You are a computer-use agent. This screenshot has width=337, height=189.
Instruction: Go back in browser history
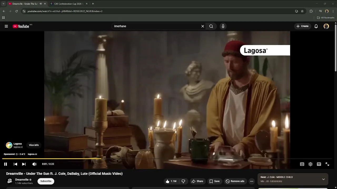(x=4, y=11)
